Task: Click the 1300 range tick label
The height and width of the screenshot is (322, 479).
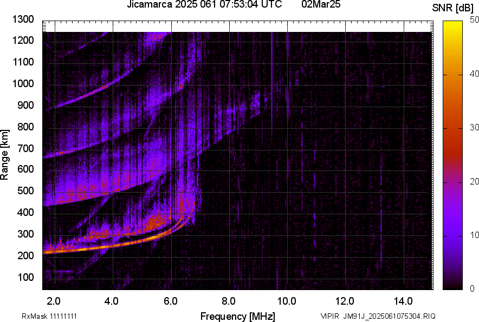Action: pos(23,19)
